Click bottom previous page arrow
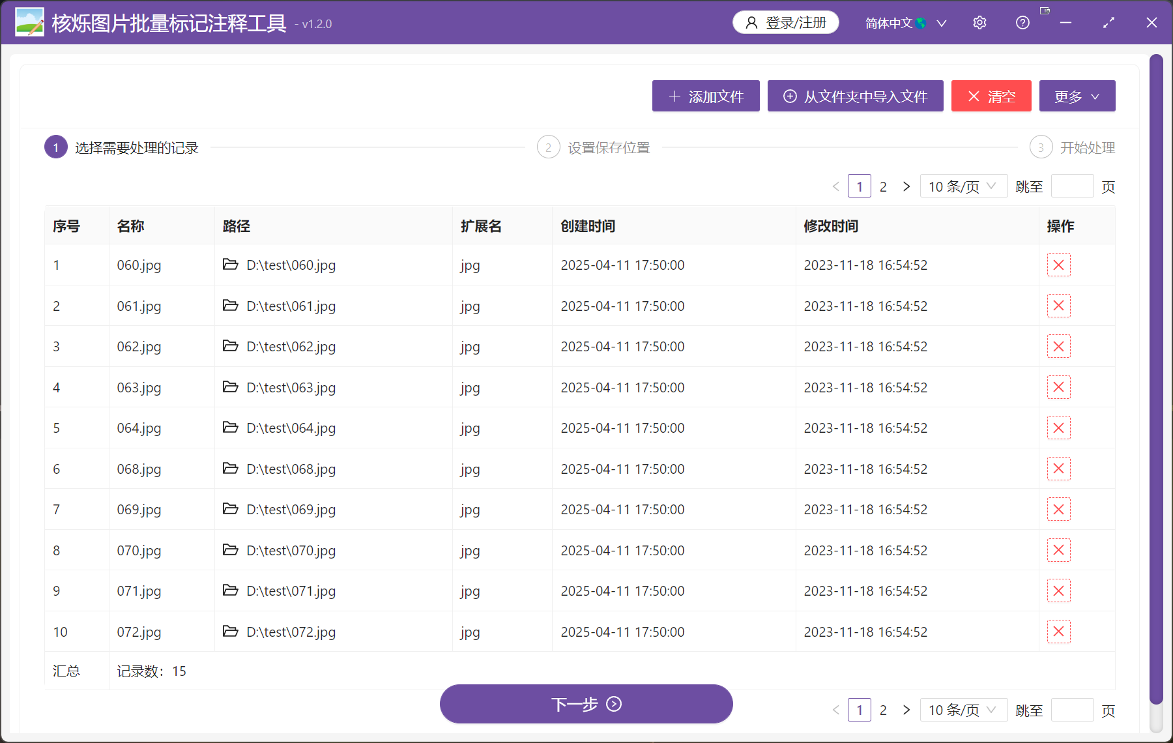Screen dimensions: 1173x743 tap(836, 710)
